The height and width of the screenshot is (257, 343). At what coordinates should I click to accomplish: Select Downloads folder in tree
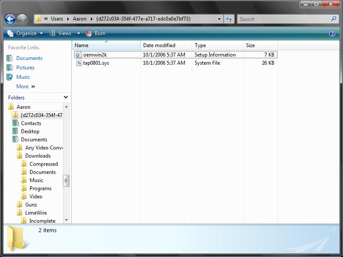[x=38, y=156]
